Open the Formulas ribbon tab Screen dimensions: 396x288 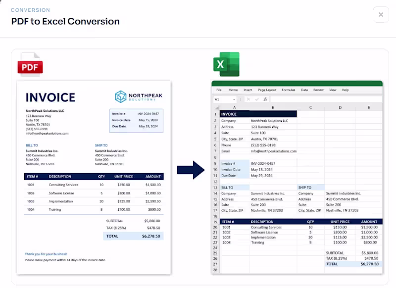(x=289, y=90)
